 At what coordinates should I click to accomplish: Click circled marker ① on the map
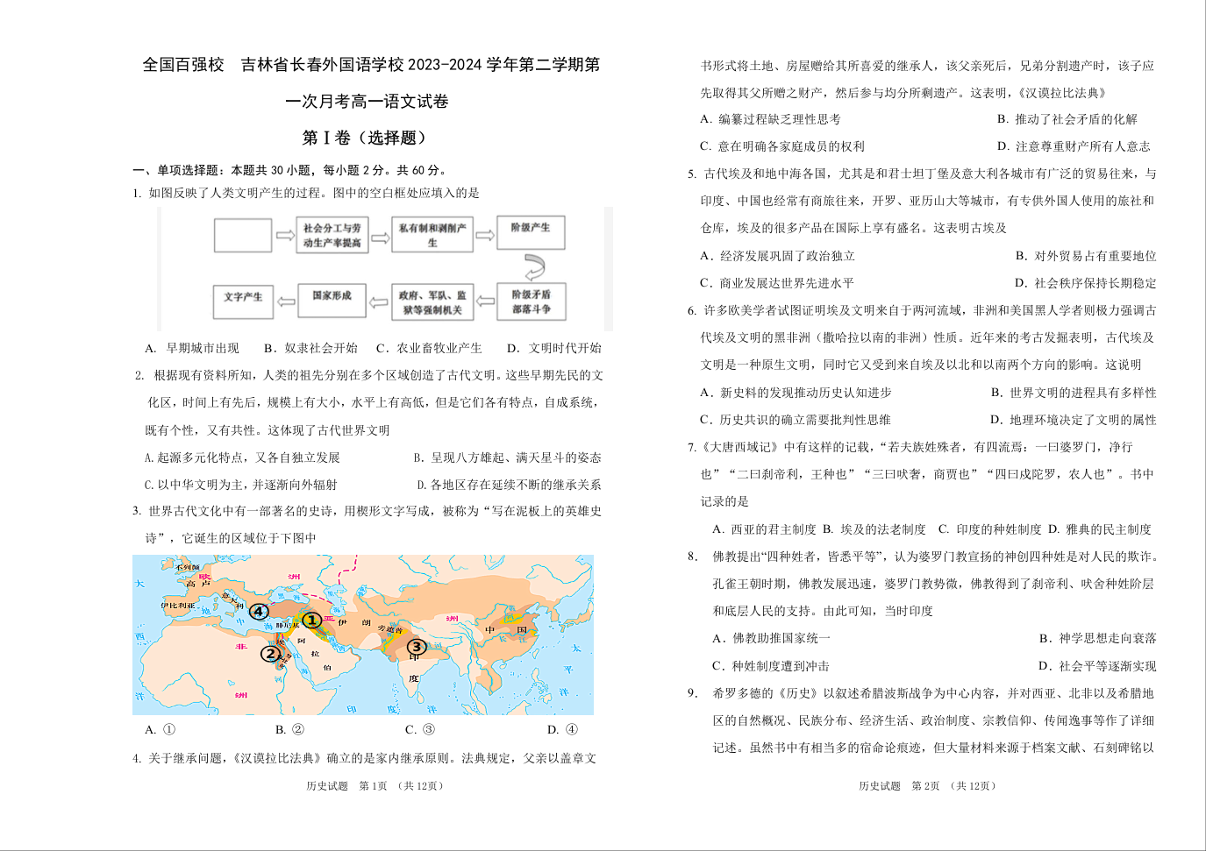311,621
